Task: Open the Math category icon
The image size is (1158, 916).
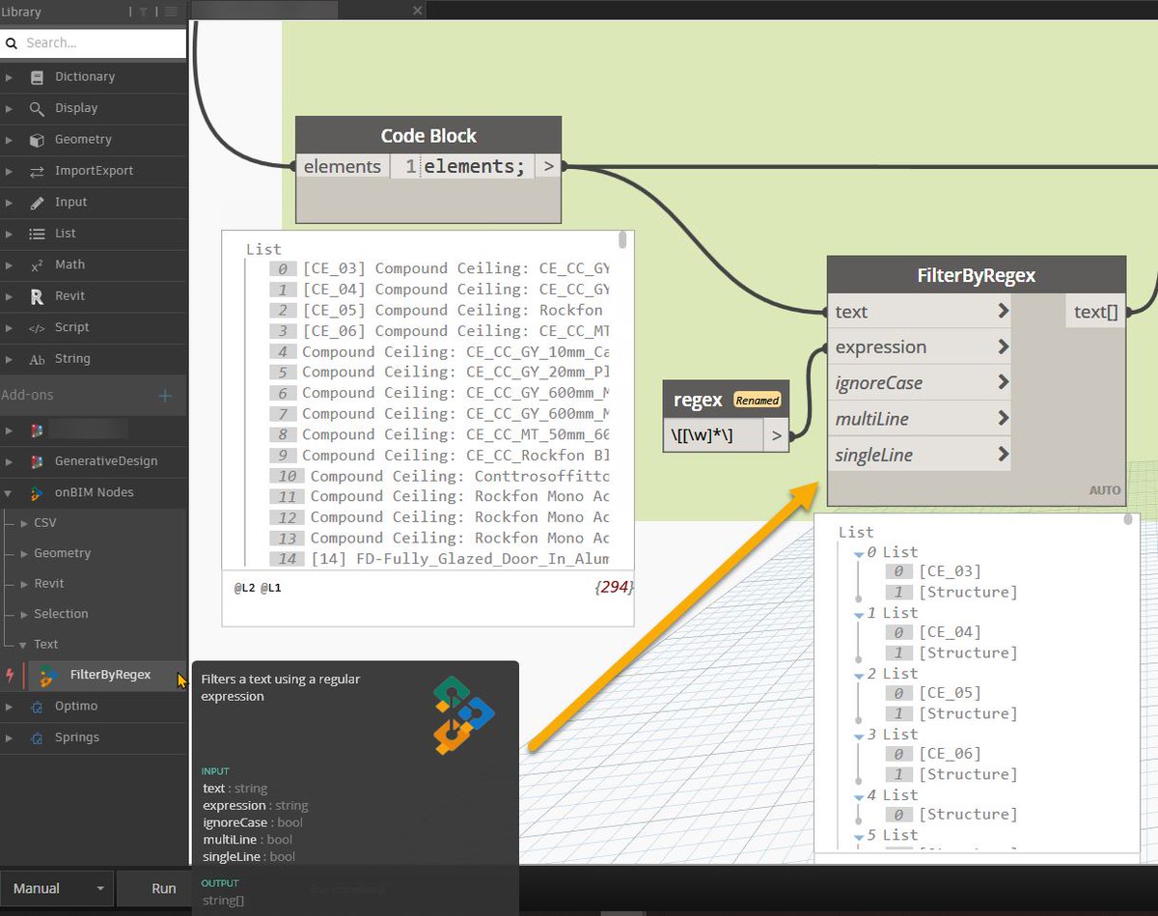Action: click(36, 264)
